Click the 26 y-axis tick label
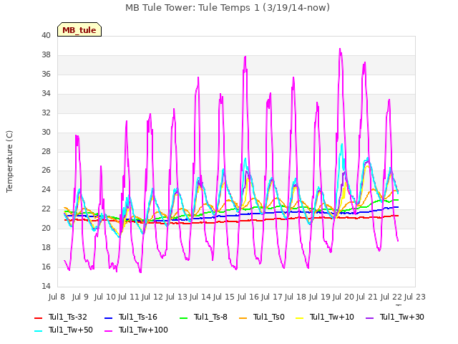The width and height of the screenshot is (458, 344). 46,171
